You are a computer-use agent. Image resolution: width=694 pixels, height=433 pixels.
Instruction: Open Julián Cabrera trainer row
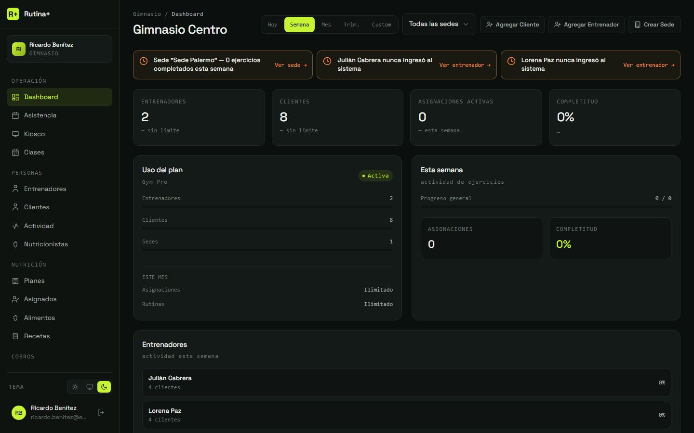click(x=407, y=382)
